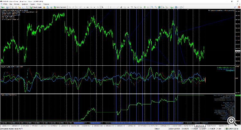Open the Окно menu

click(x=39, y=4)
